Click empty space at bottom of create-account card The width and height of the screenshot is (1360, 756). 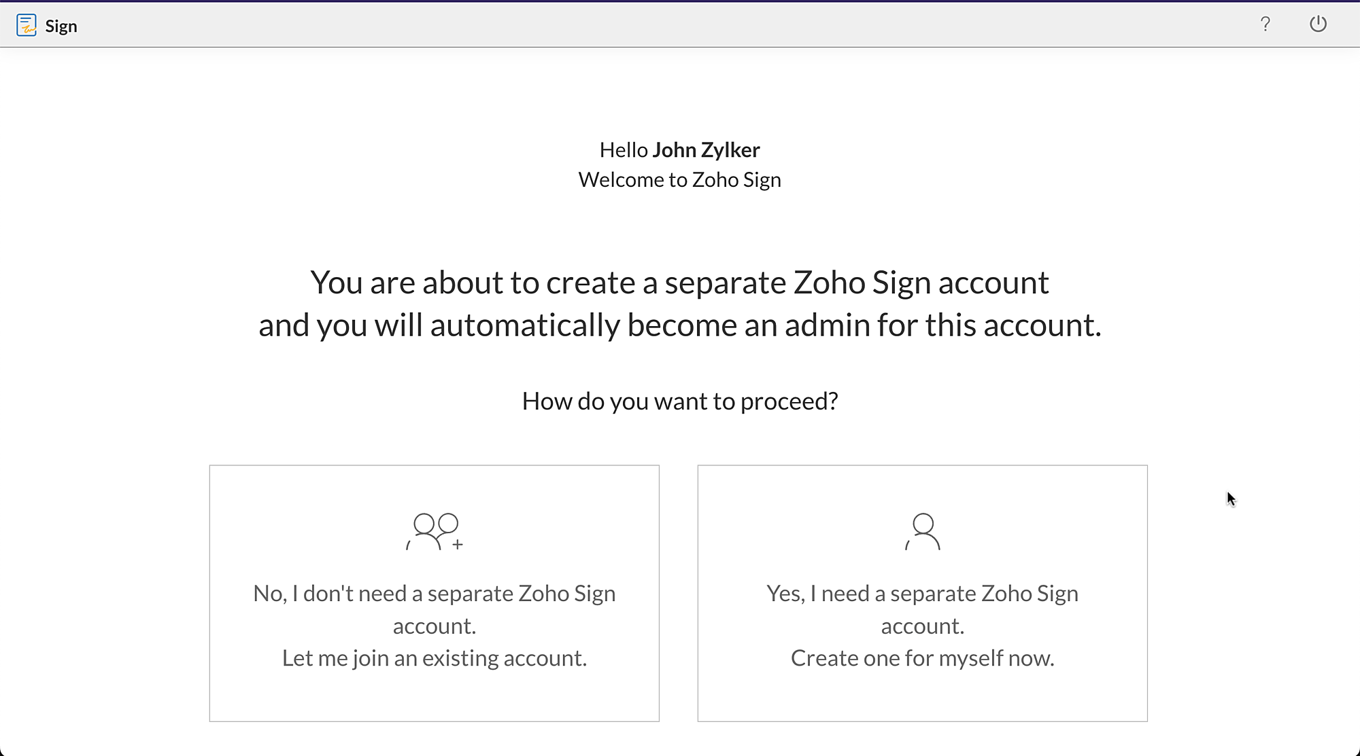point(922,700)
